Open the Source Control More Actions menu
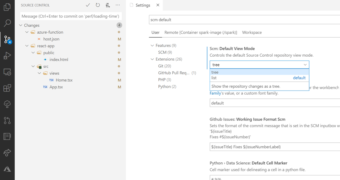The image size is (340, 180). 118,5
